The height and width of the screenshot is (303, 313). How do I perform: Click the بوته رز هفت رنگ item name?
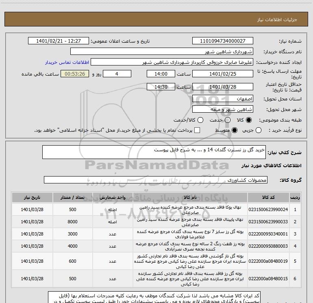[x=190, y=246]
